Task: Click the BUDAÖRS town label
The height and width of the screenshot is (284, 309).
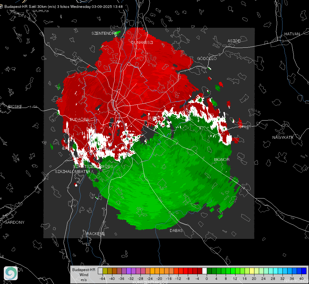Action: [79, 120]
